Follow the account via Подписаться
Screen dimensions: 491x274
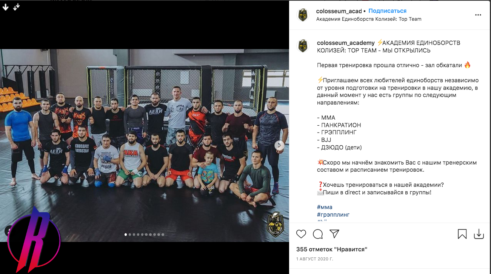click(388, 11)
